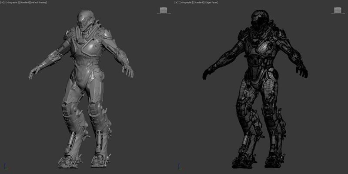Click the Standard label in the left viewport
The width and height of the screenshot is (348, 174).
[25, 2]
